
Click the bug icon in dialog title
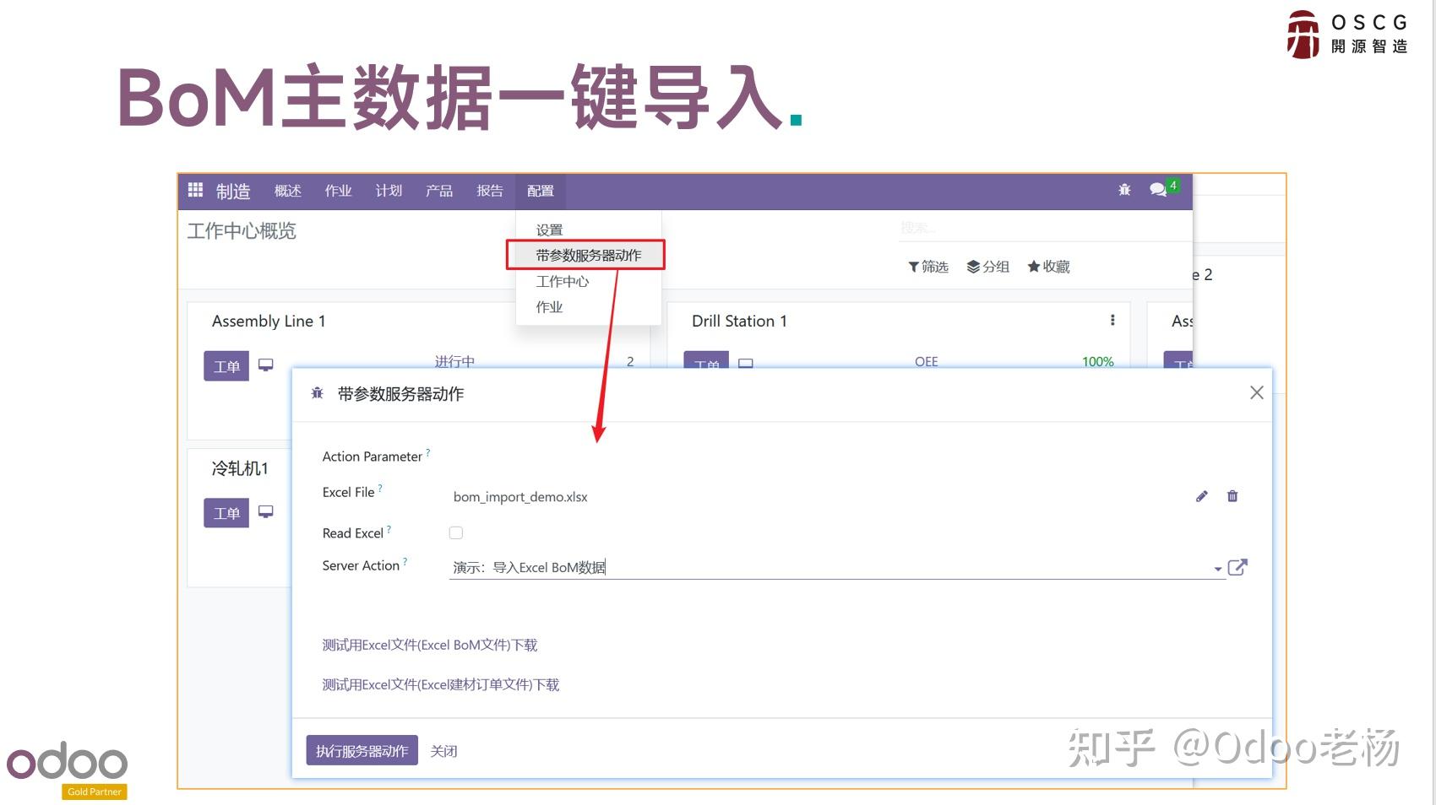[317, 393]
